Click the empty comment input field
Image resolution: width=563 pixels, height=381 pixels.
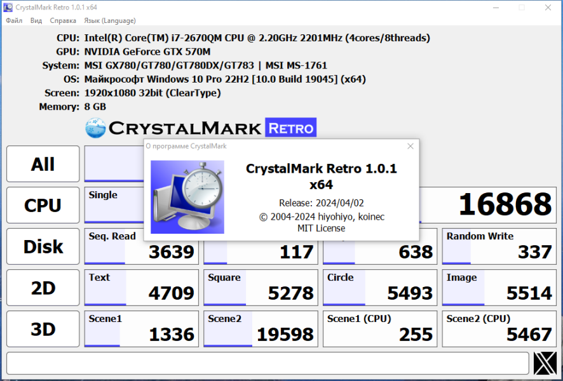click(268, 363)
